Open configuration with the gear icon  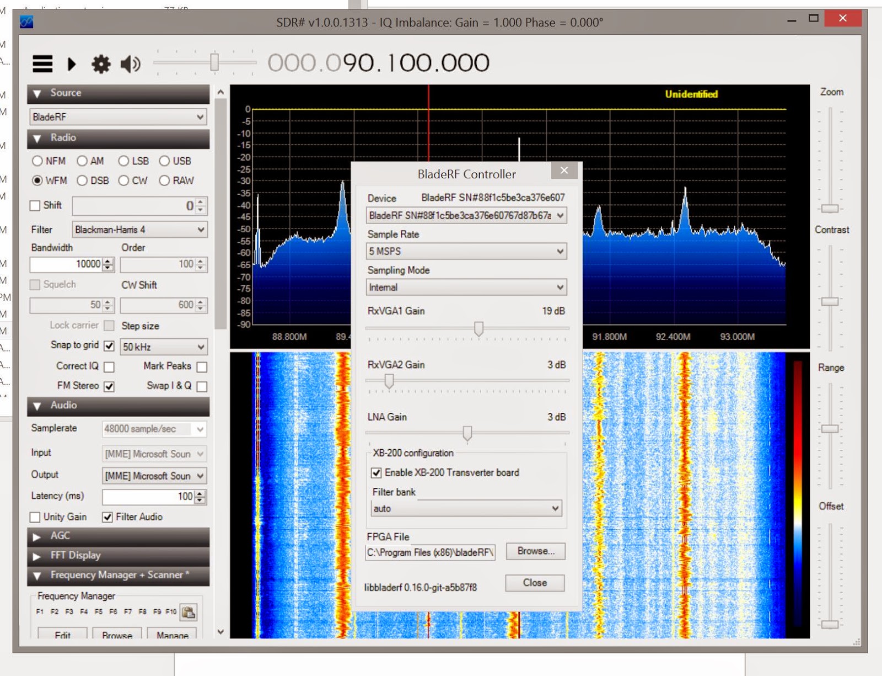(x=100, y=64)
